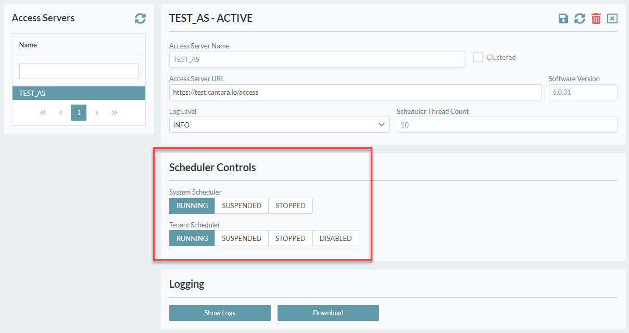Go to next page of servers

coord(96,112)
